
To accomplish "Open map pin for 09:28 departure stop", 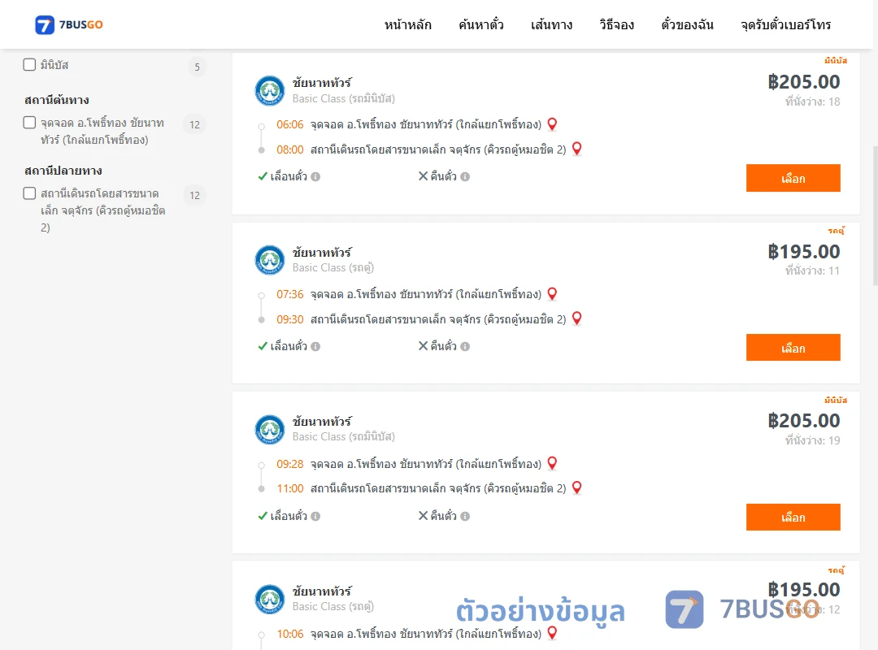I will coord(552,464).
